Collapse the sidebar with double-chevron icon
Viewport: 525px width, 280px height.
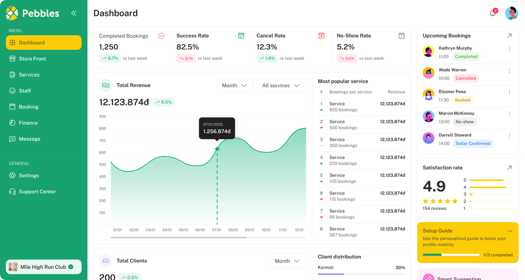(x=73, y=13)
